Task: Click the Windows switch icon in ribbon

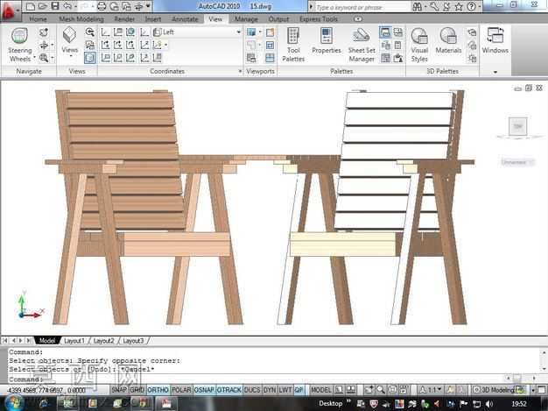Action: point(495,40)
